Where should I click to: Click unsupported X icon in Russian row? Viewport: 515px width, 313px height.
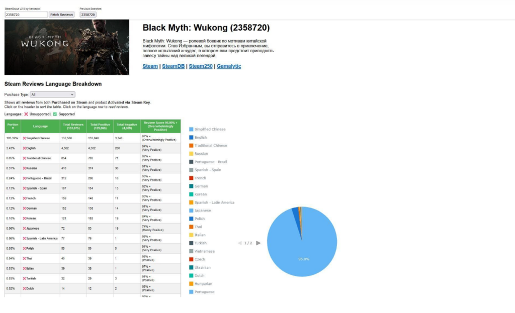[x=24, y=168]
